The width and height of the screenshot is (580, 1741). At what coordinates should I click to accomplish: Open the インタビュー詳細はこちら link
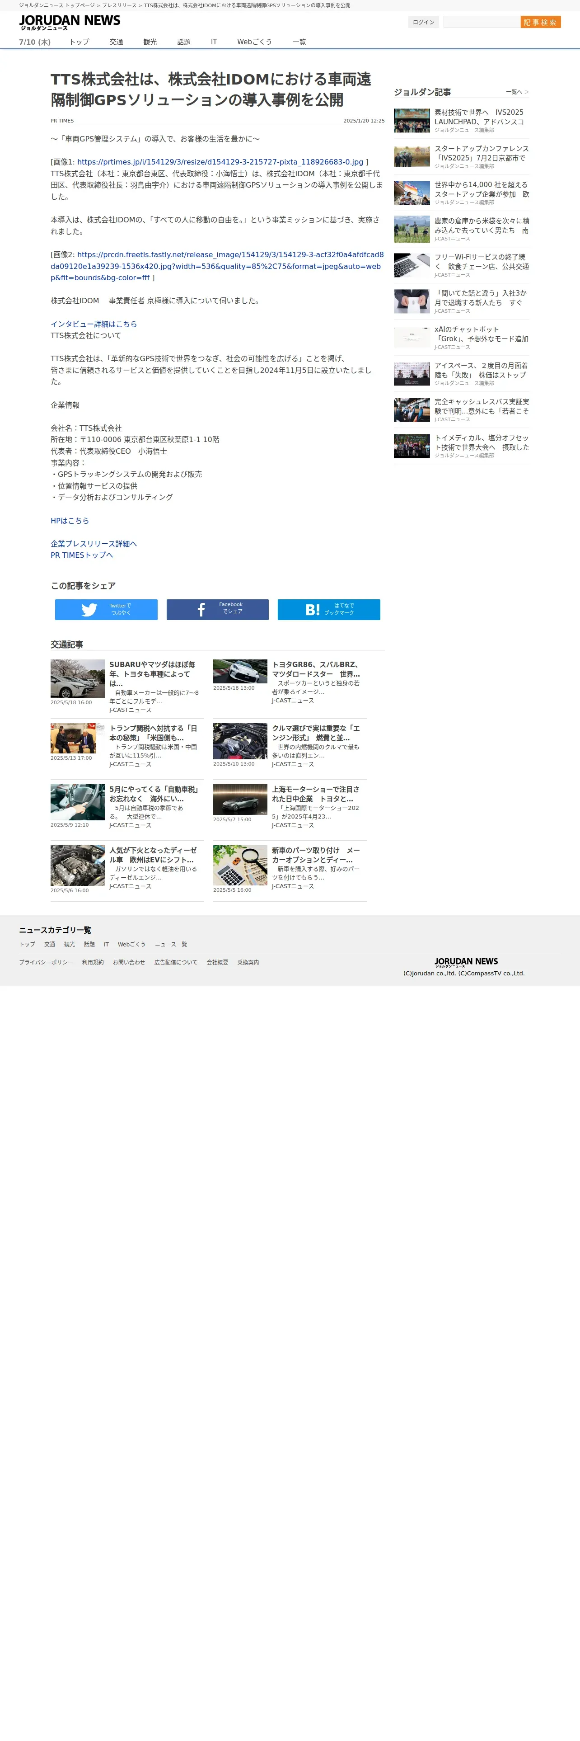[94, 324]
